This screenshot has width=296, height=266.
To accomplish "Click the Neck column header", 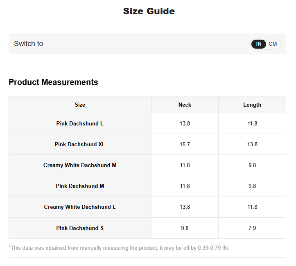I will 185,105.
